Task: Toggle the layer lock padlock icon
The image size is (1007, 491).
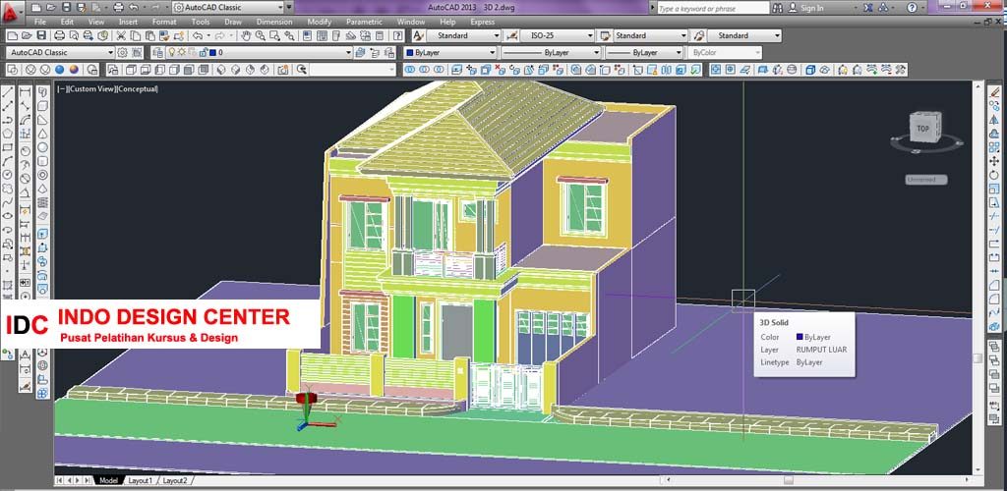Action: (203, 53)
